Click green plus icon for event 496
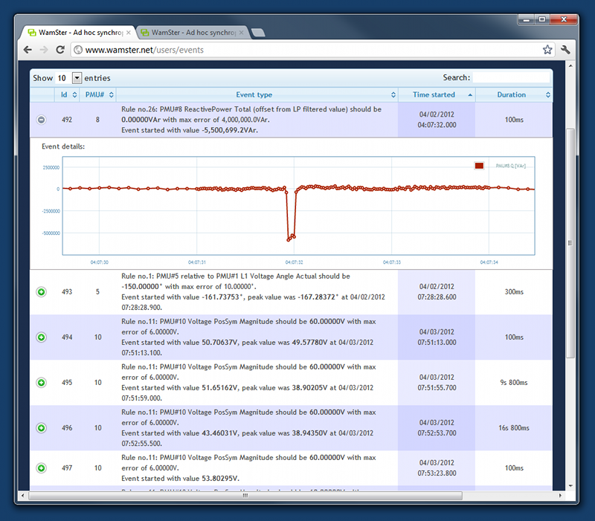Image resolution: width=595 pixels, height=521 pixels. click(x=42, y=428)
